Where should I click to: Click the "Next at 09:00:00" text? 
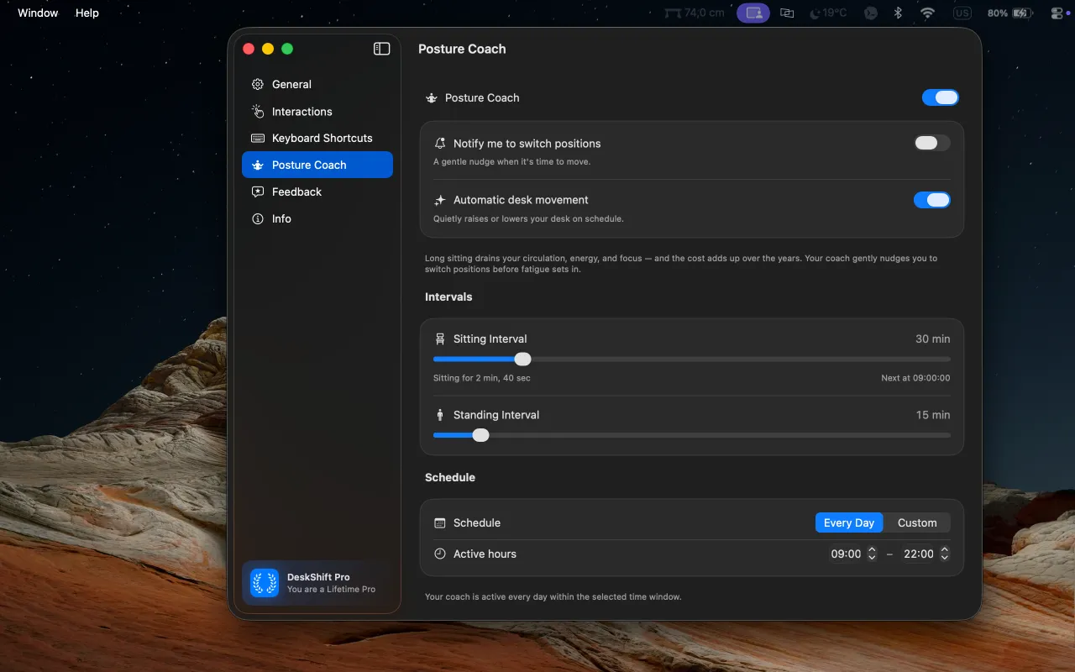point(915,378)
